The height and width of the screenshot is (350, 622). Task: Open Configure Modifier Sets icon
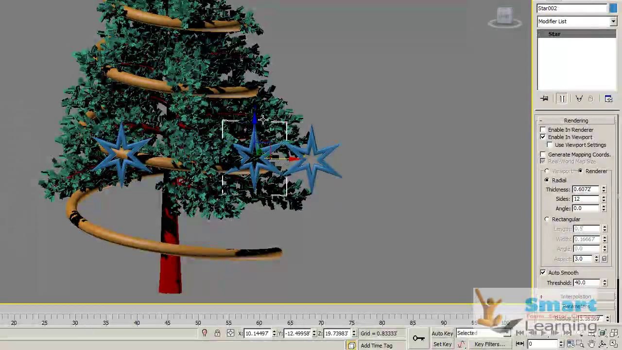pyautogui.click(x=608, y=99)
